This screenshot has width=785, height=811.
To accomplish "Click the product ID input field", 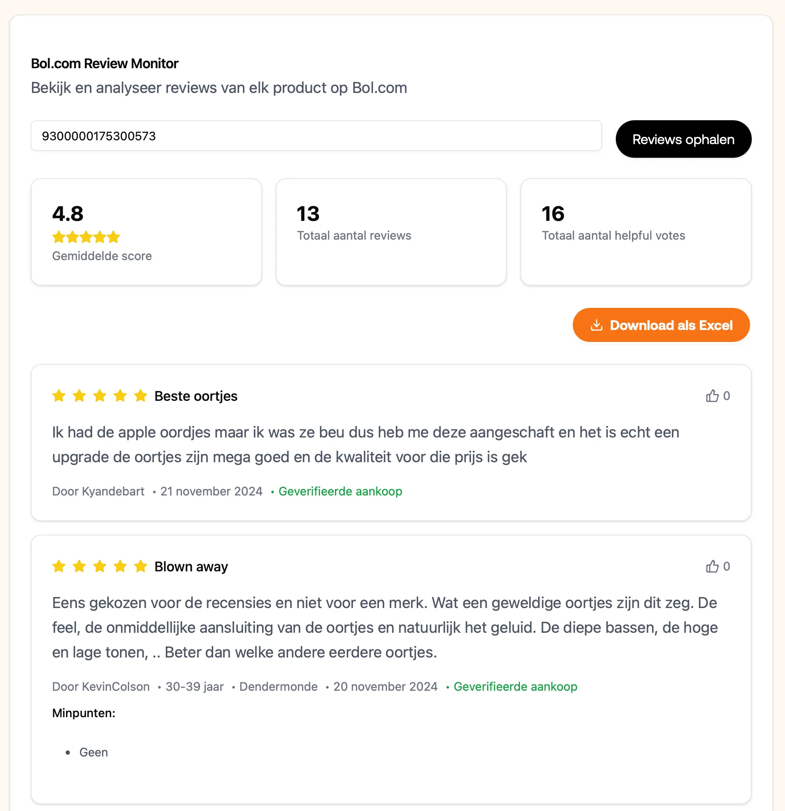I will point(315,136).
